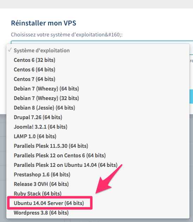Select Centos 6 (64 bits) option
The width and height of the screenshot is (193, 222).
98,70
